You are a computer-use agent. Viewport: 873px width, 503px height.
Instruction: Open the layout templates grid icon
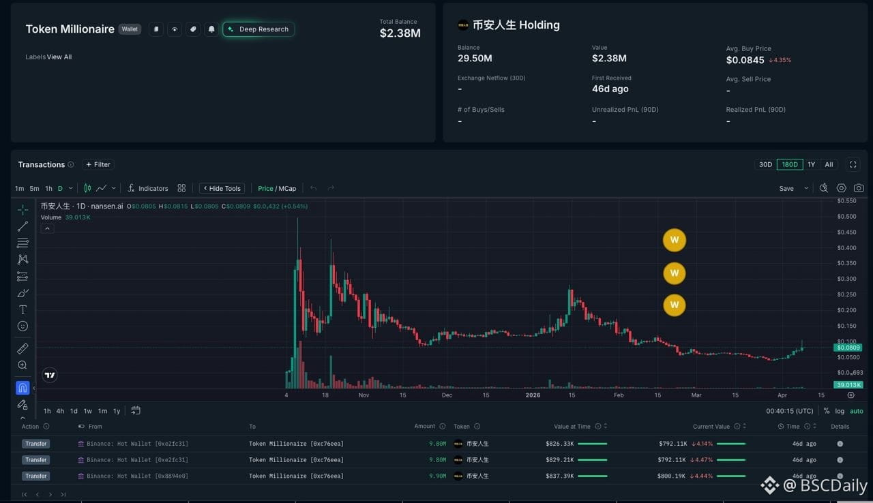pos(181,188)
